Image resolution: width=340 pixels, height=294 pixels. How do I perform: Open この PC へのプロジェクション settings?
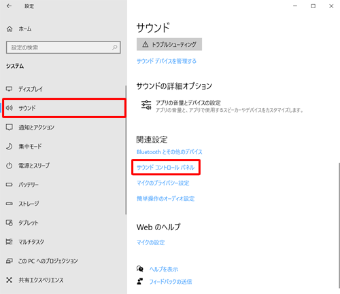click(48, 261)
